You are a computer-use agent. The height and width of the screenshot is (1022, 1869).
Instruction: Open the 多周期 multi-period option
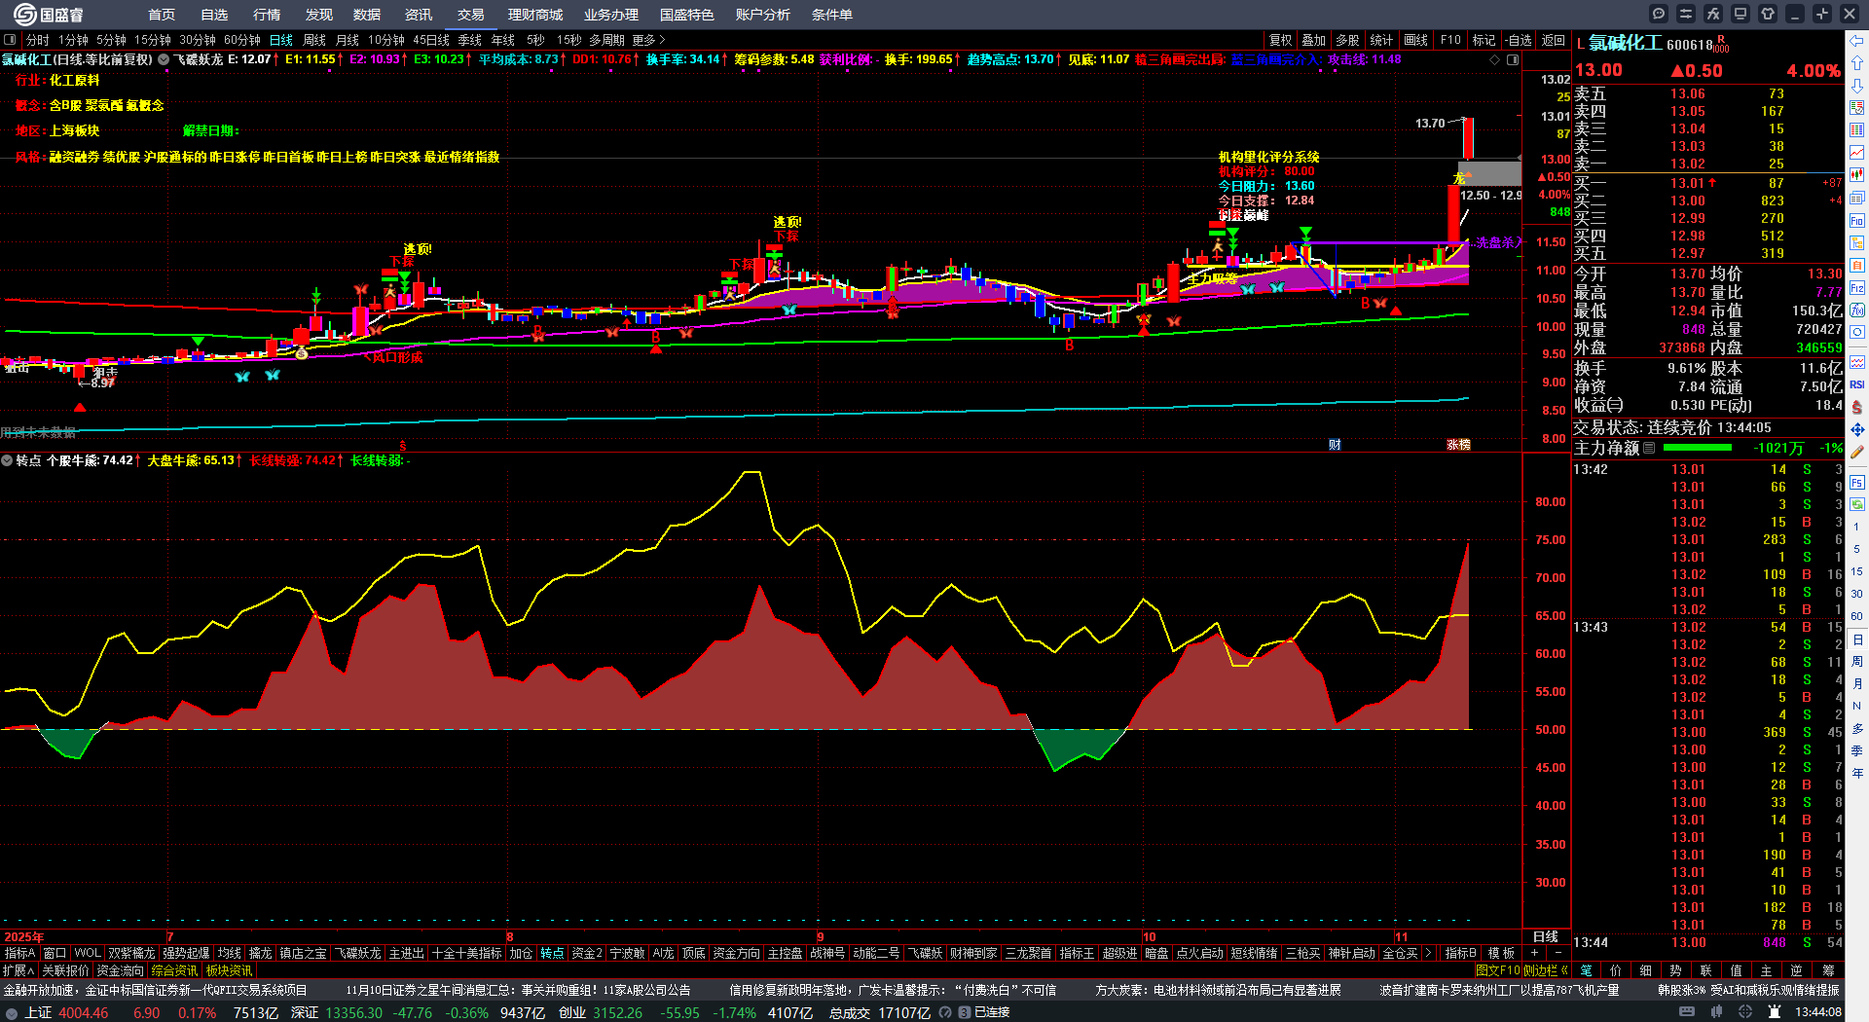(x=606, y=40)
